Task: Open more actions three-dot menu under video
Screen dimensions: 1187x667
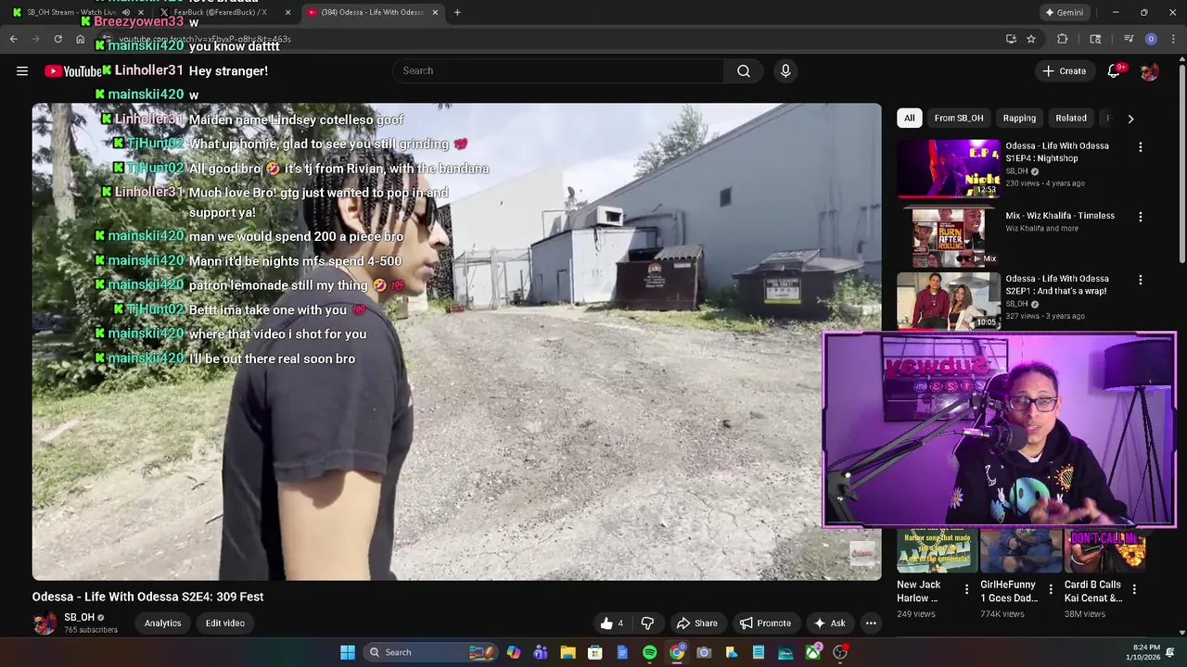Action: [871, 623]
